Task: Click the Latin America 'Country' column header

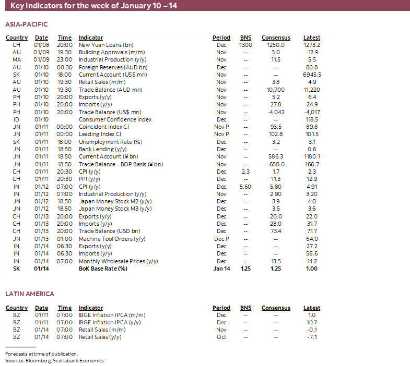Action: 17,308
